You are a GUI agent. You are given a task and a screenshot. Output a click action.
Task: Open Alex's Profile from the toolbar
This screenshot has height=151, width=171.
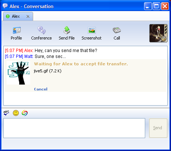[17, 30]
